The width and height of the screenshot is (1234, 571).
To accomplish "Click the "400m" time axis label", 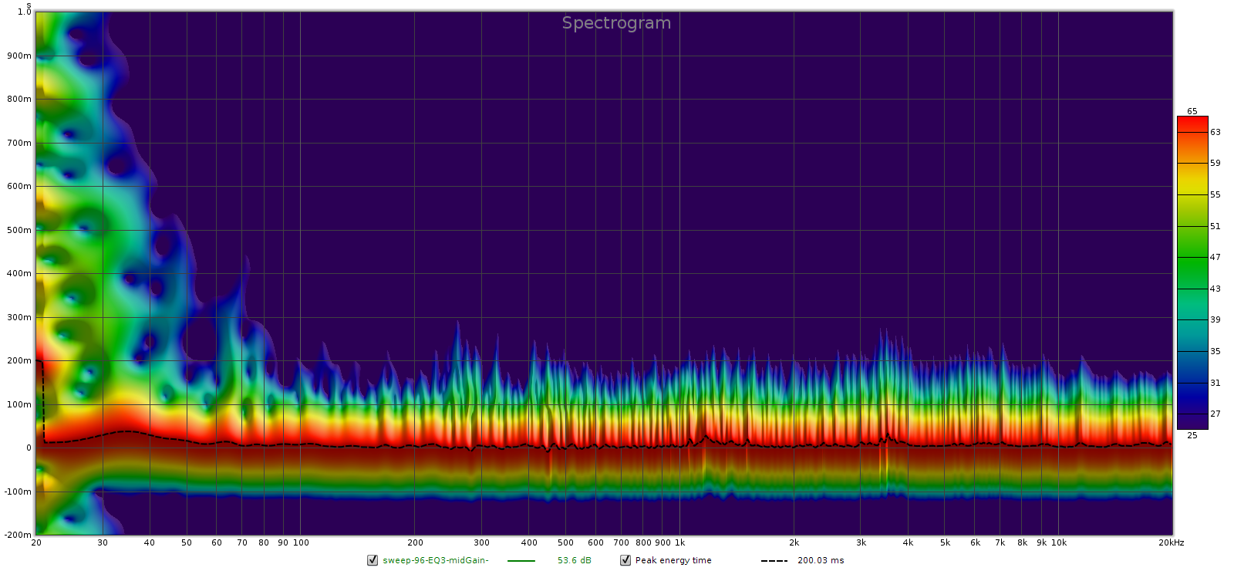I will (x=19, y=273).
